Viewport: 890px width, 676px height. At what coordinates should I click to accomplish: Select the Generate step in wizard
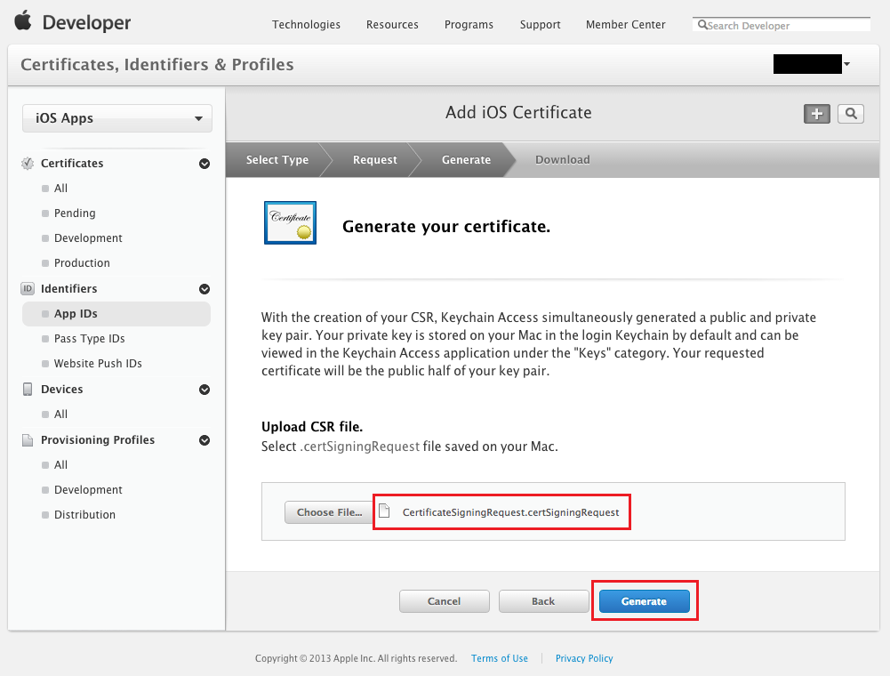466,159
